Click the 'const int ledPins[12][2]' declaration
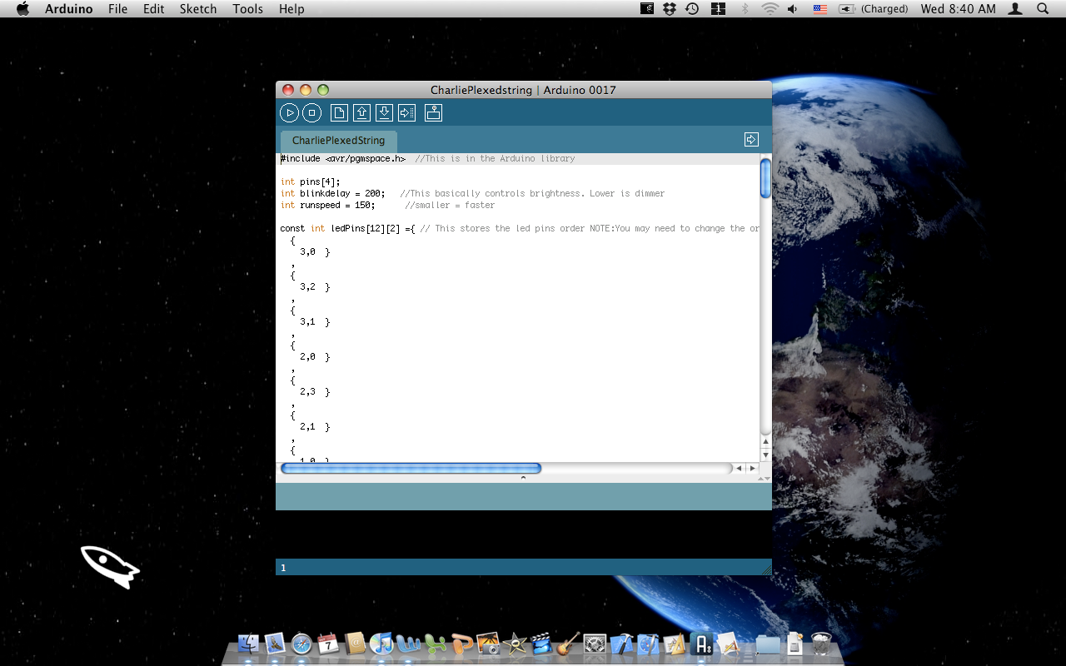This screenshot has width=1066, height=666. pos(348,228)
